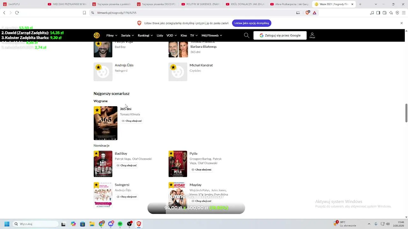Open the Brave sidebar panel toggle

(378, 13)
